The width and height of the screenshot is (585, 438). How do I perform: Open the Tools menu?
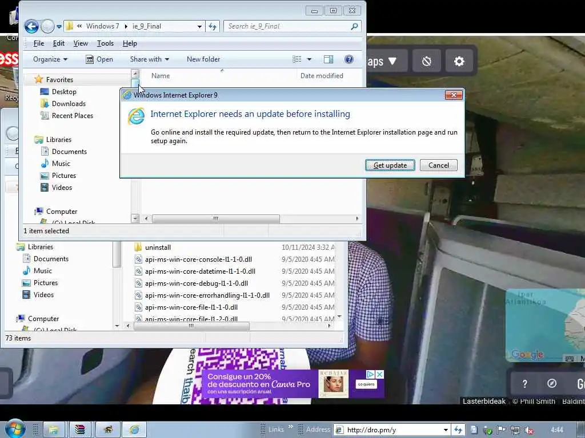pos(105,43)
